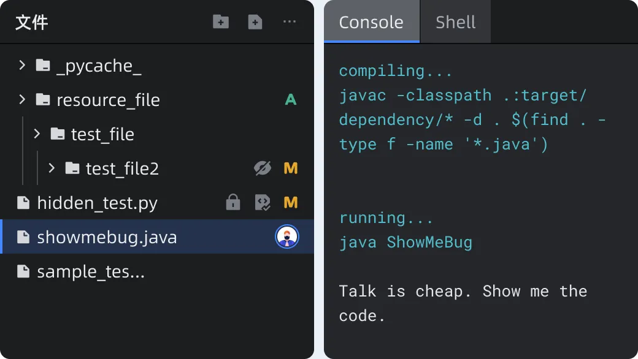Screen dimensions: 638x359
Task: Switch to the Shell tab
Action: click(x=455, y=23)
